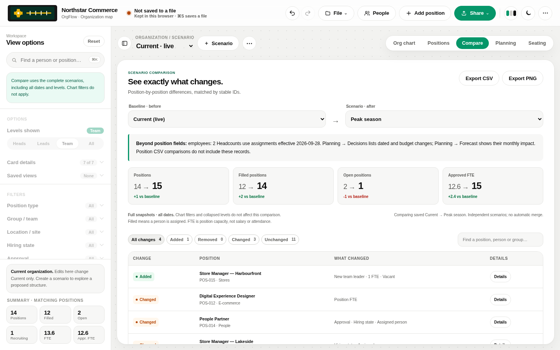Open the Scenario after dropdown

pyautogui.click(x=444, y=119)
